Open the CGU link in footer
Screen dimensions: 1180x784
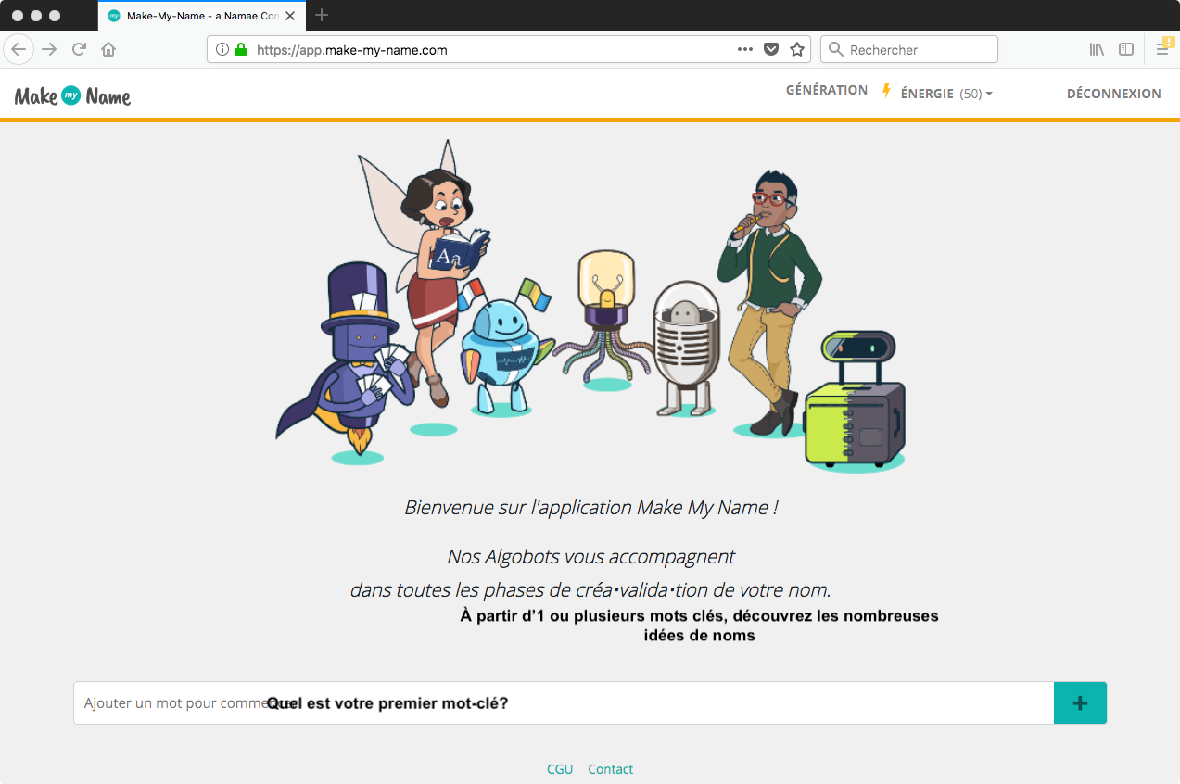point(560,769)
